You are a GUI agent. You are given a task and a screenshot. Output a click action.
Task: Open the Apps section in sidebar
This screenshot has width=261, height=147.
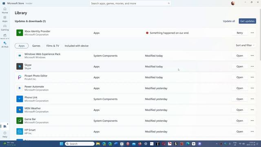coord(5,19)
